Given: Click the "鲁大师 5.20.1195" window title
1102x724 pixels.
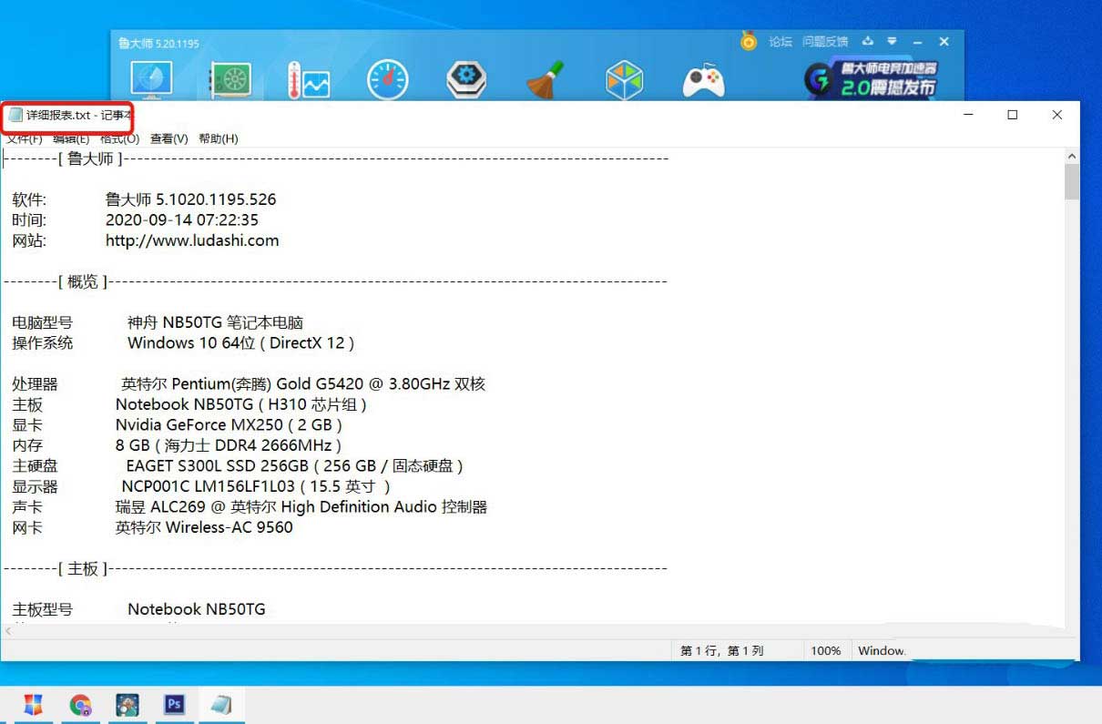Looking at the screenshot, I should 158,43.
